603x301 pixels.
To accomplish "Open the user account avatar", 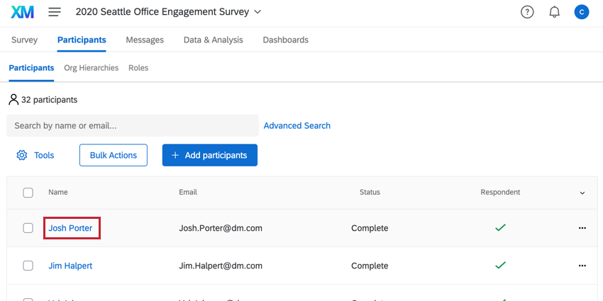I will click(x=582, y=12).
